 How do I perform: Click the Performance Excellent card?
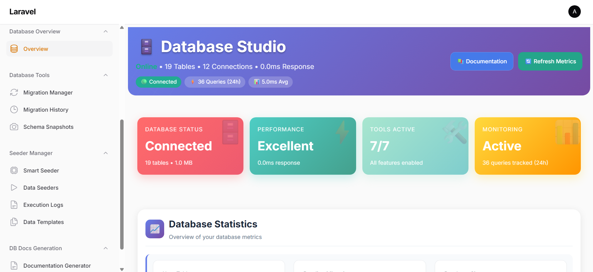(303, 146)
